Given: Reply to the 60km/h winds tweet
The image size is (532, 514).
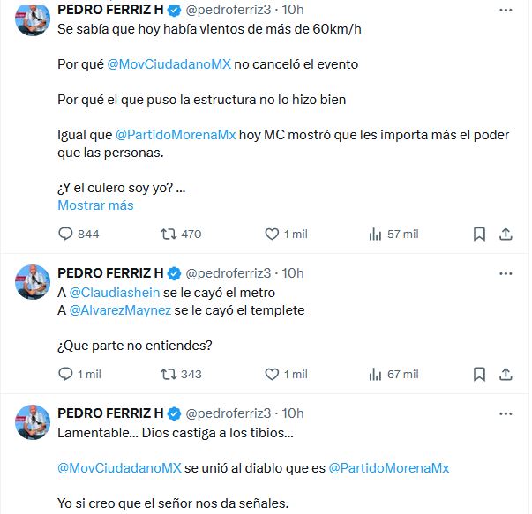Looking at the screenshot, I should point(65,234).
